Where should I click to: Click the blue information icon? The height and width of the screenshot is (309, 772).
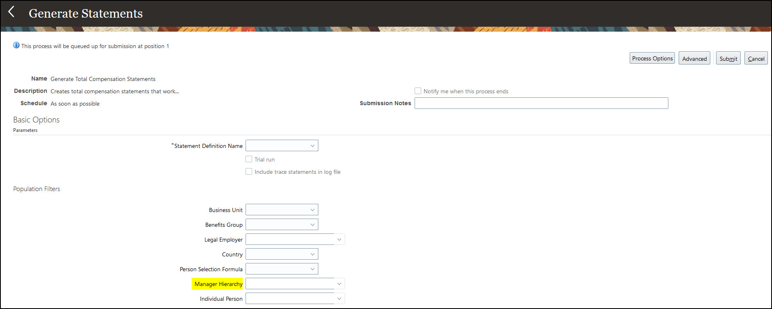[x=16, y=45]
